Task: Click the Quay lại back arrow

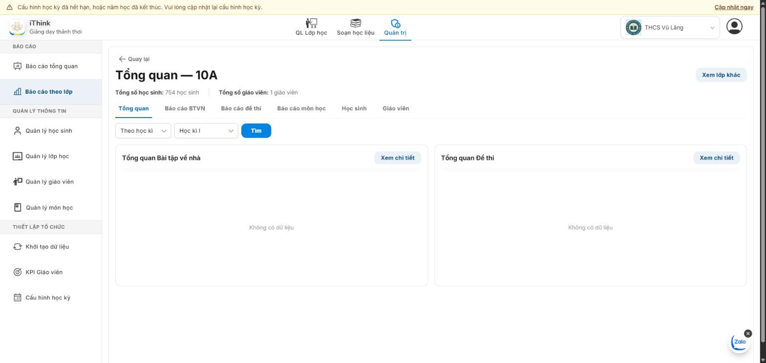Action: click(x=122, y=59)
